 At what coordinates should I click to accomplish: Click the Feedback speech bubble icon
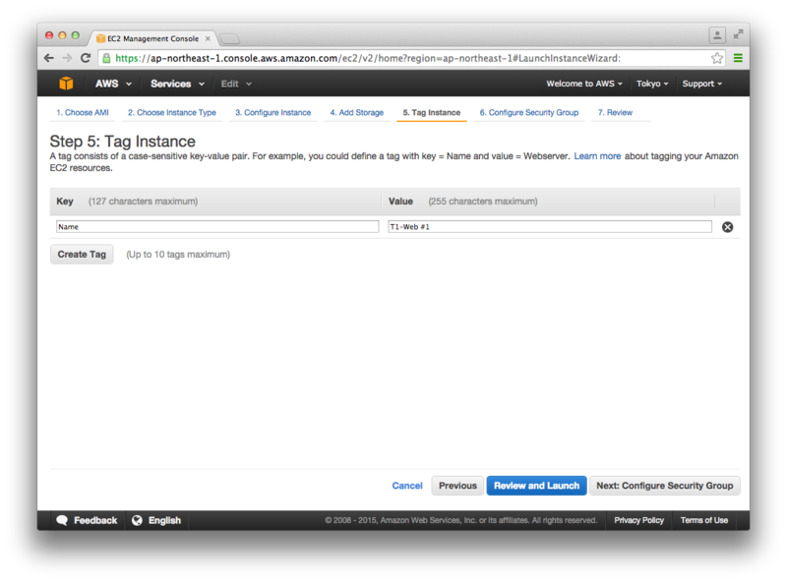(62, 520)
